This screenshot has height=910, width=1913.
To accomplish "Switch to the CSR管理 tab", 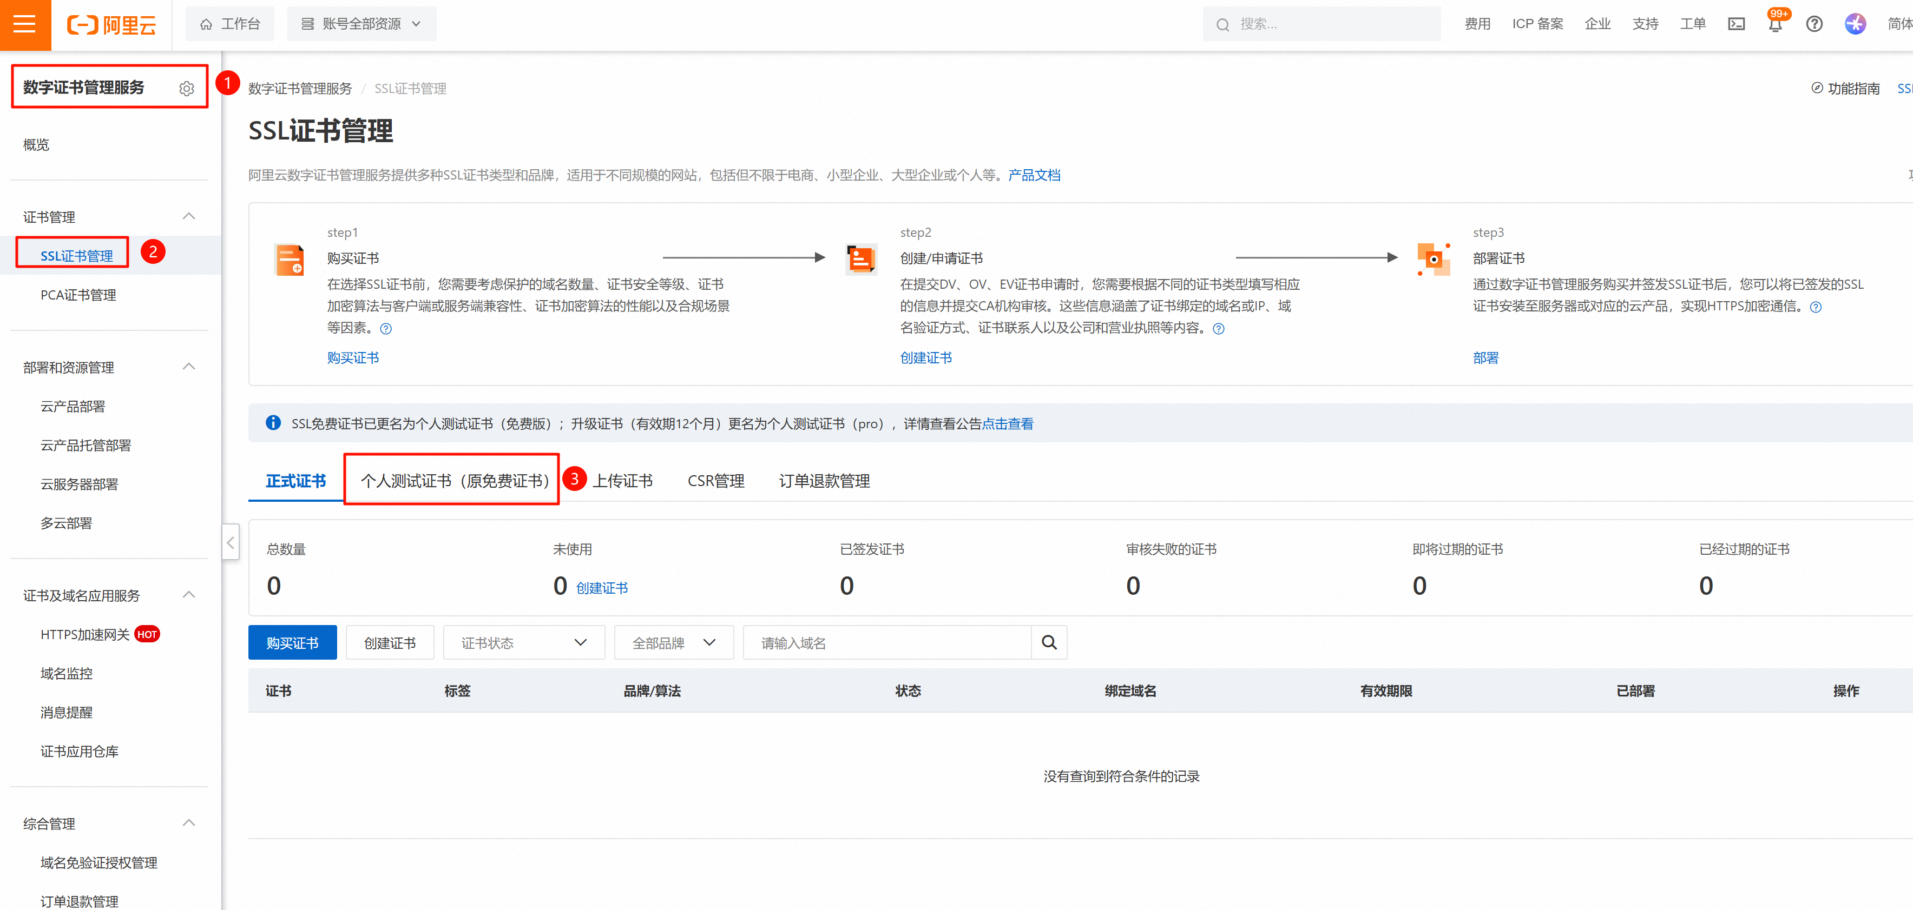I will click(x=715, y=481).
